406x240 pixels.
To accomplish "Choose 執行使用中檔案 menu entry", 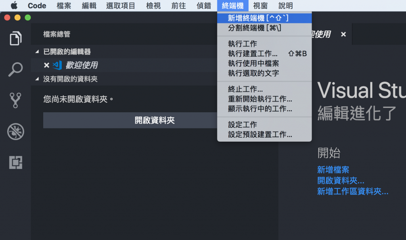I will [264, 63].
